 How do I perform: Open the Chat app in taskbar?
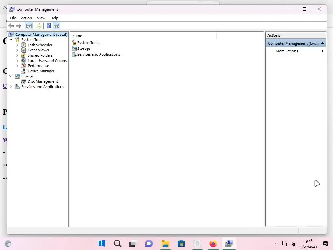[149, 243]
